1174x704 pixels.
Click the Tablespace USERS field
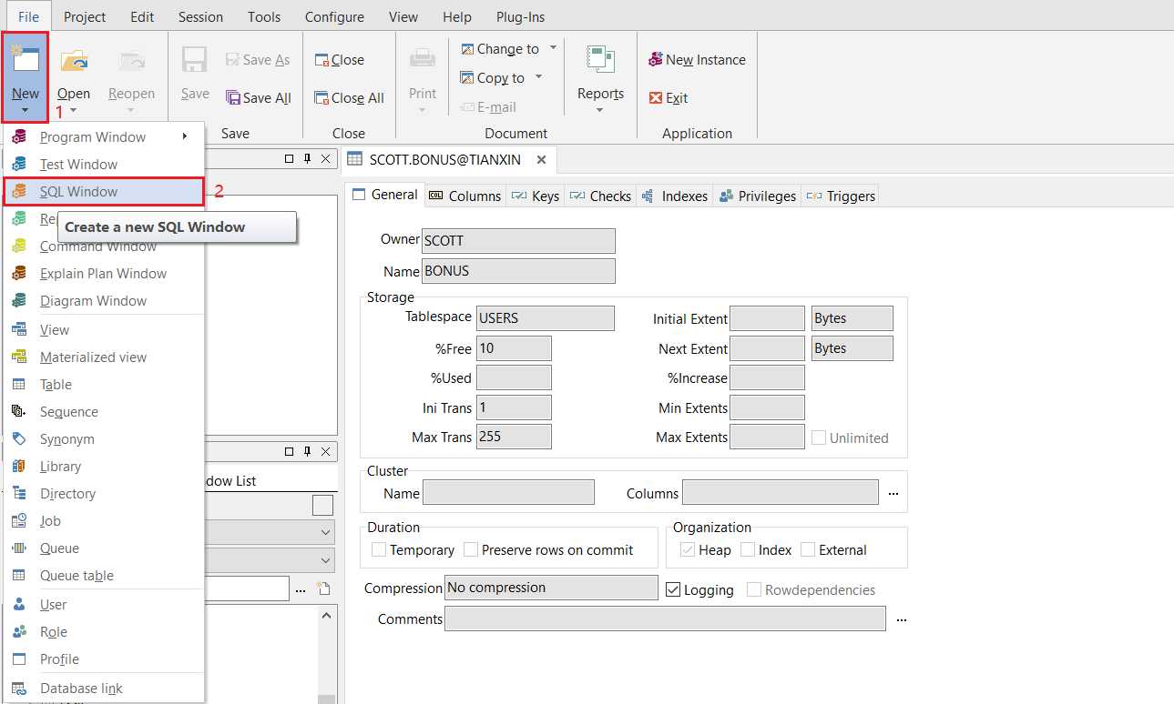[x=546, y=318]
